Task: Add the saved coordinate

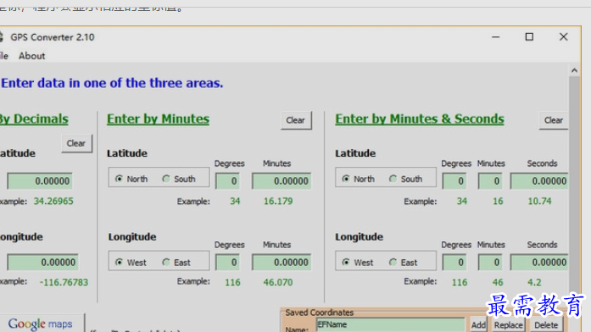Action: click(478, 325)
